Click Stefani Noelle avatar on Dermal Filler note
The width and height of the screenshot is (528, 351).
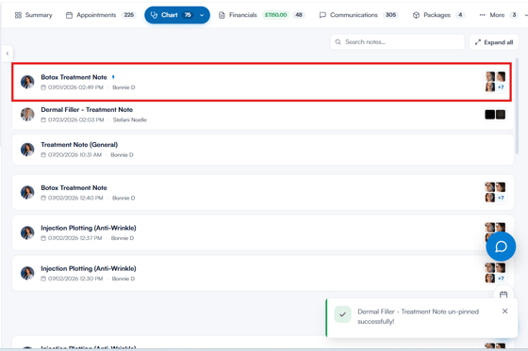pyautogui.click(x=27, y=114)
